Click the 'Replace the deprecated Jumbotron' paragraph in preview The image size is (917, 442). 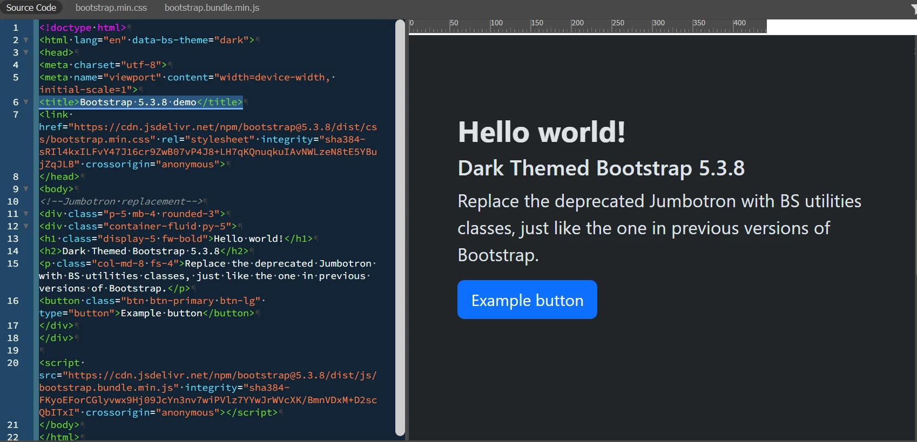659,228
